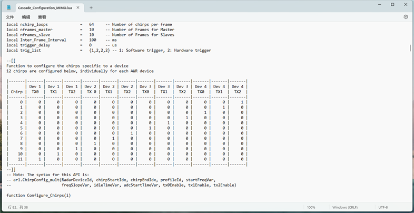The image size is (414, 213).
Task: Click Windows (CRLF) line ending indicator
Action: [345, 207]
